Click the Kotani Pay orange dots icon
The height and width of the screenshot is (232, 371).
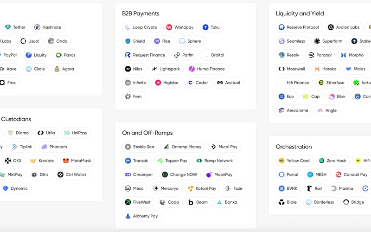(191, 188)
